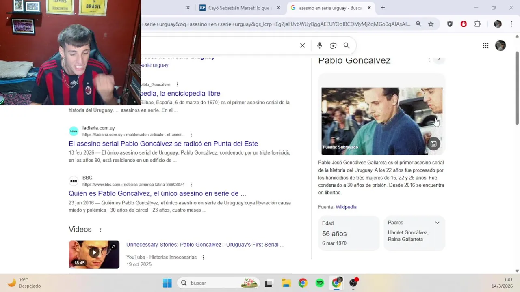The width and height of the screenshot is (520, 292).
Task: Submit search with the magnifier icon
Action: click(347, 45)
